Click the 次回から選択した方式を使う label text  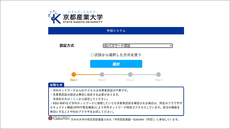(118, 55)
